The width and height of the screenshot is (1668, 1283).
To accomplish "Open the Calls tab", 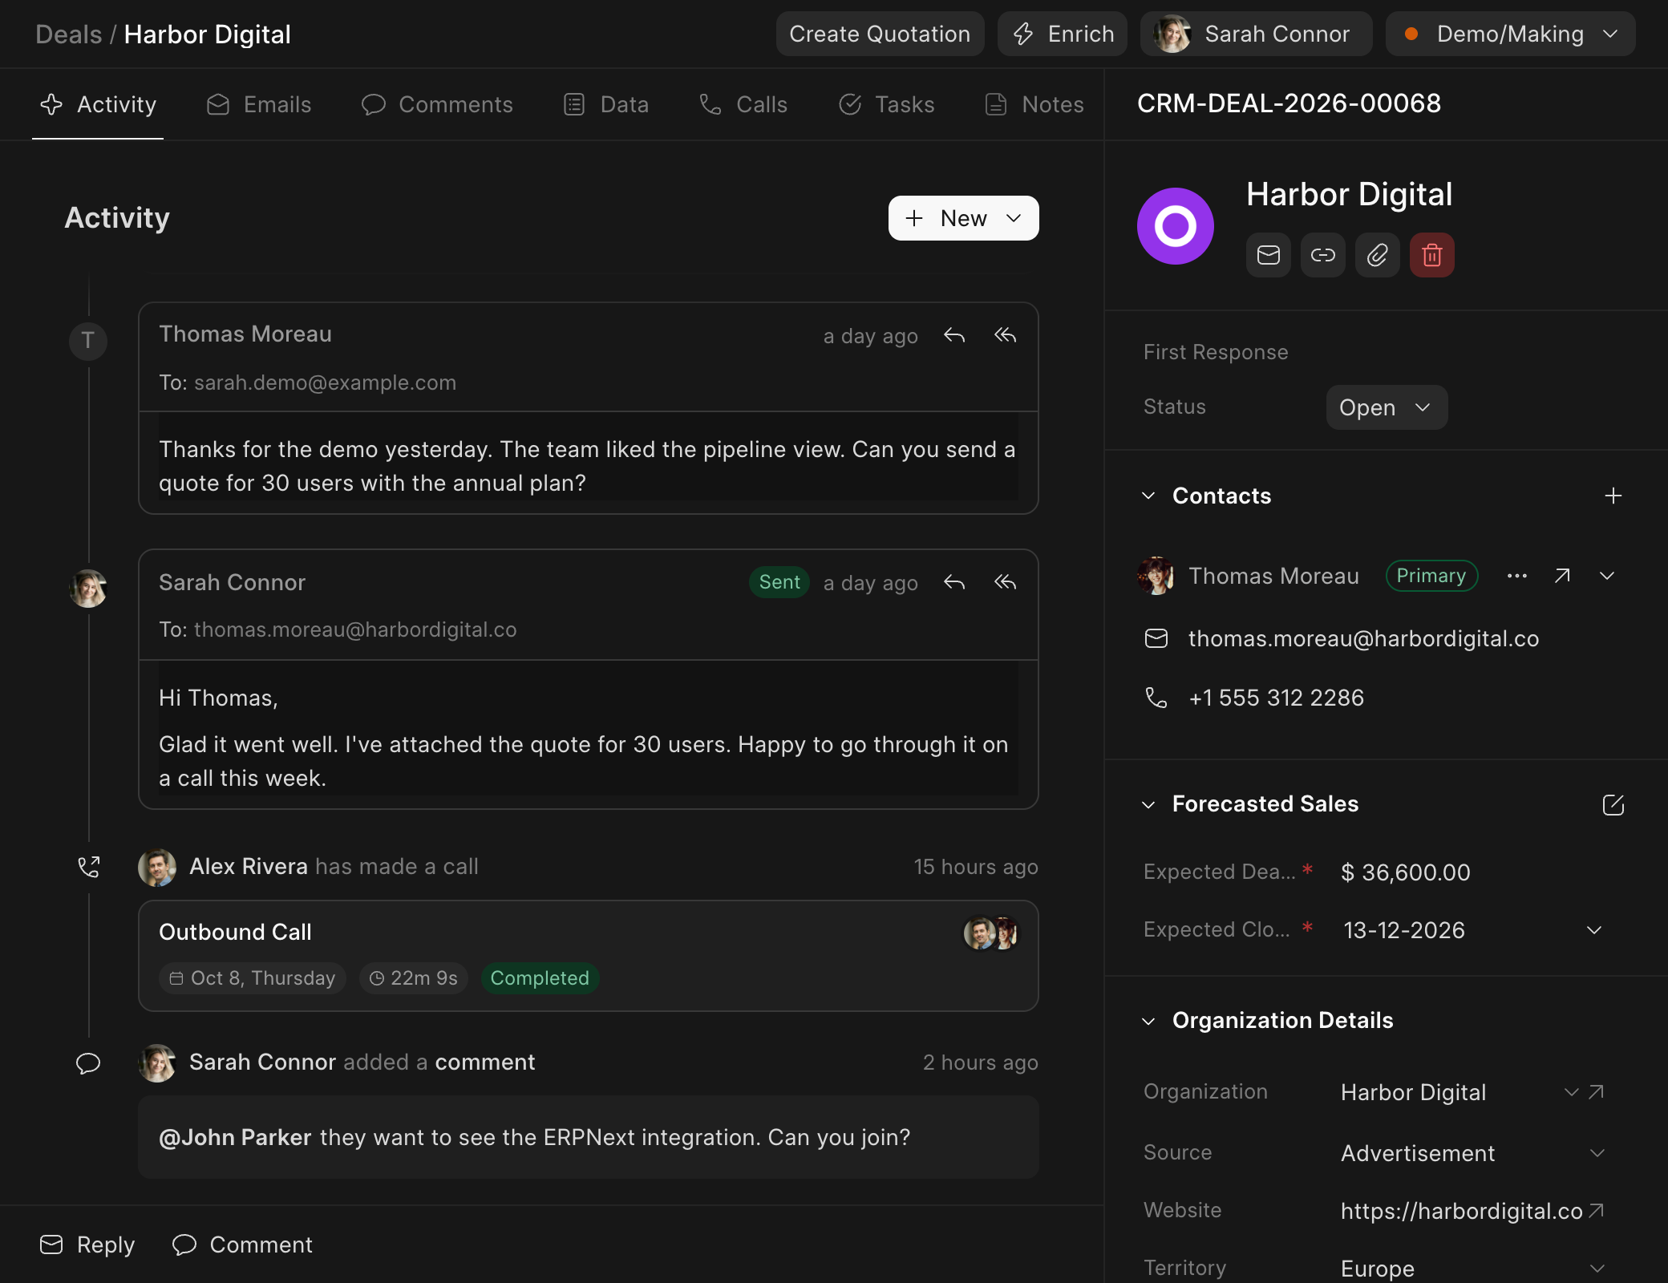I will (743, 104).
